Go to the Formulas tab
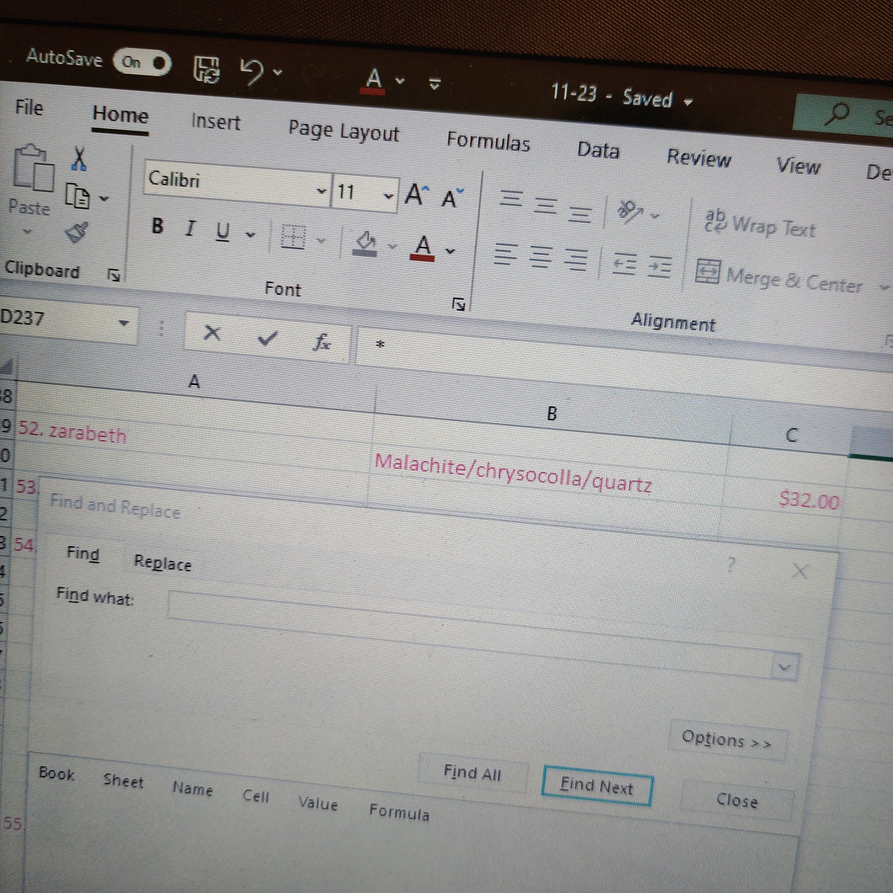Screen dimensions: 893x893 (488, 142)
